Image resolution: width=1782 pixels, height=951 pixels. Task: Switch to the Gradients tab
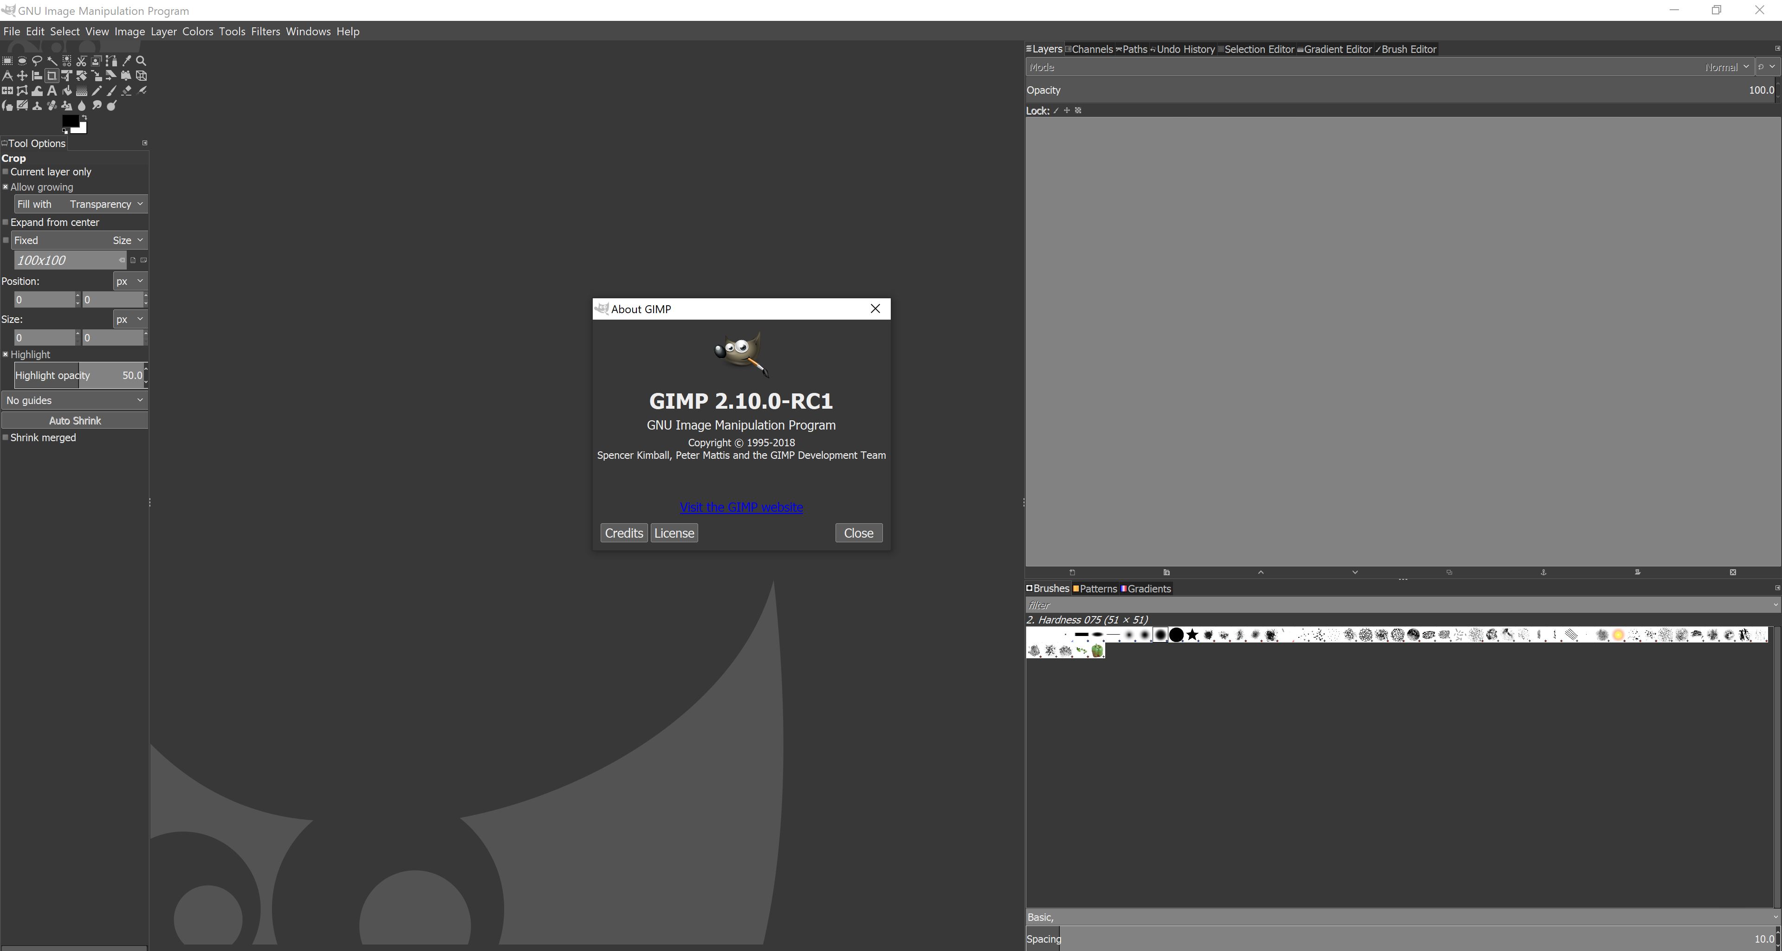[1146, 589]
